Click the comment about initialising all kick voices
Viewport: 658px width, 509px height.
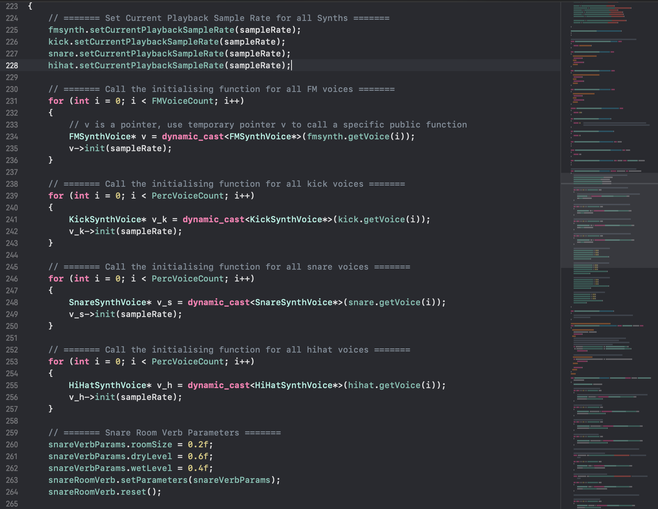click(227, 184)
